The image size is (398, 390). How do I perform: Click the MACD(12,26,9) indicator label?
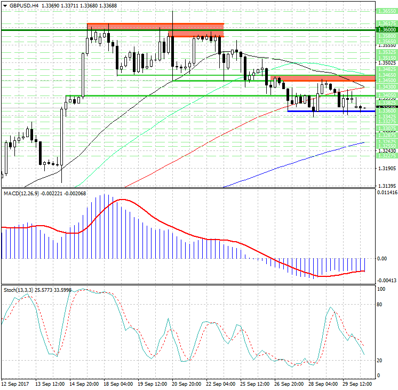21,194
